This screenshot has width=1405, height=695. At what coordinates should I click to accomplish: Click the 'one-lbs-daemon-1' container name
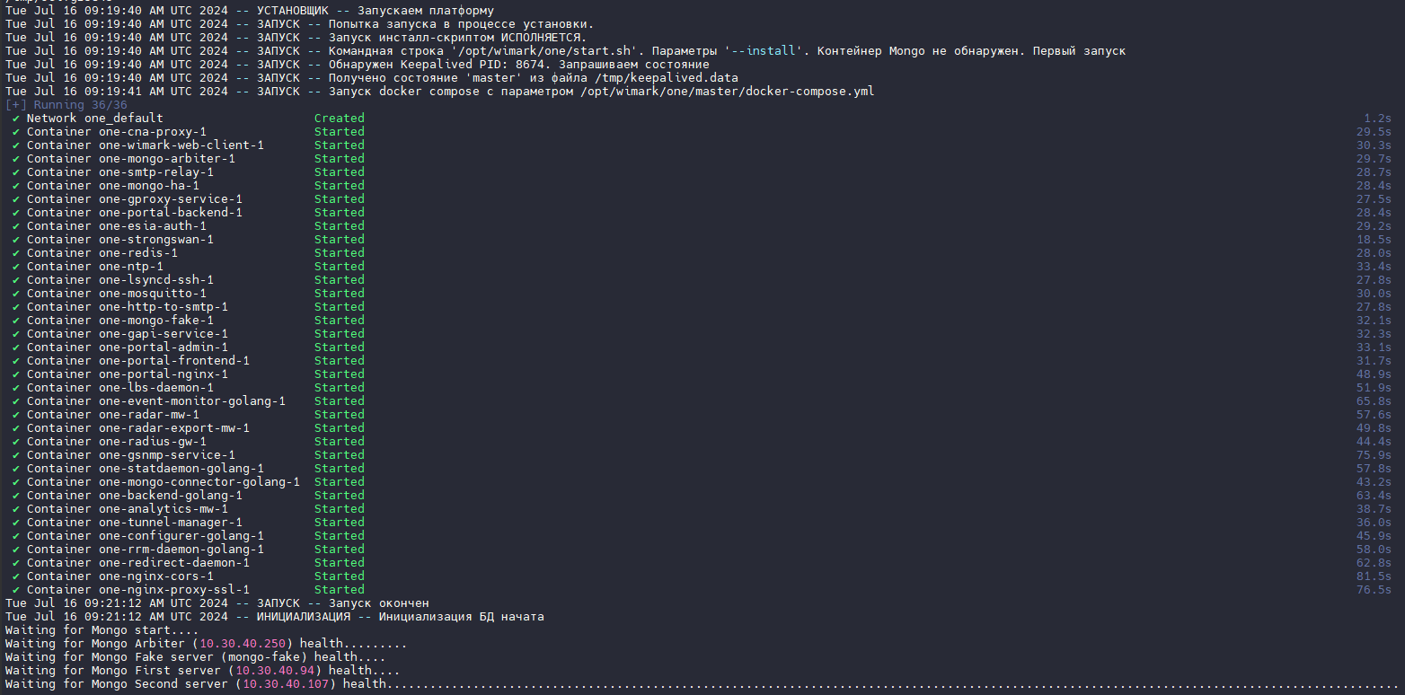click(156, 388)
